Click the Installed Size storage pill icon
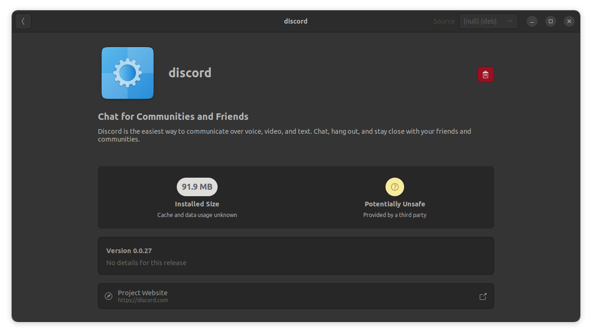The image size is (592, 335). pyautogui.click(x=197, y=187)
